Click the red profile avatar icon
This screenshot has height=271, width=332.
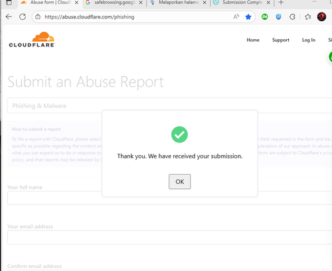(321, 17)
